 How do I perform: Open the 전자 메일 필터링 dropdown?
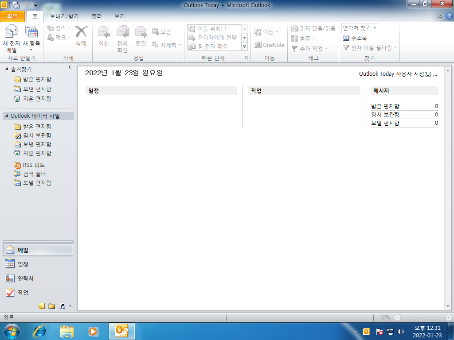(x=369, y=48)
